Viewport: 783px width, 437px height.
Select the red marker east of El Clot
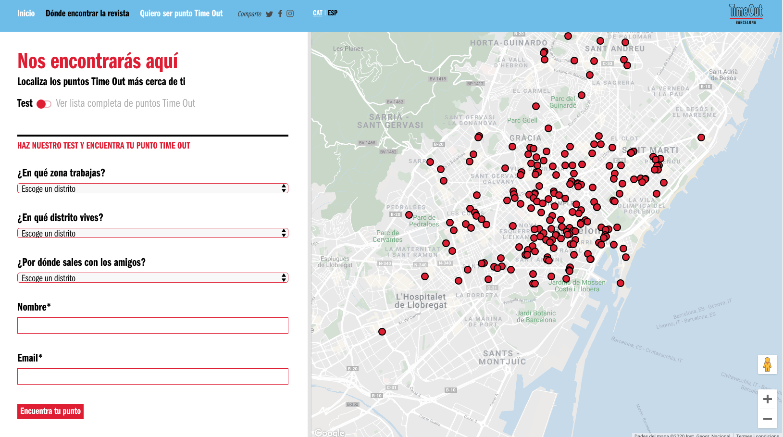point(701,137)
